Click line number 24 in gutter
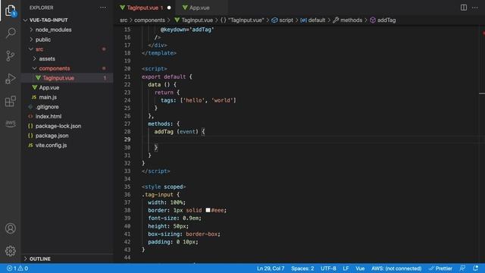The height and width of the screenshot is (273, 485). point(127,100)
